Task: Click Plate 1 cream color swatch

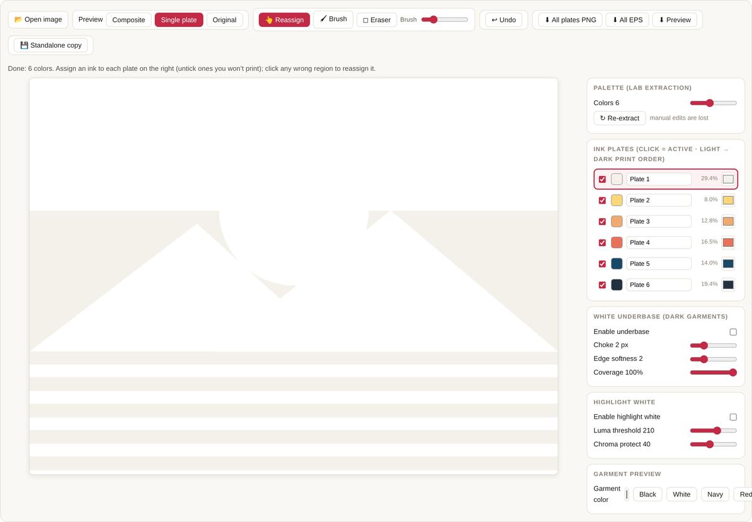Action: [x=617, y=179]
